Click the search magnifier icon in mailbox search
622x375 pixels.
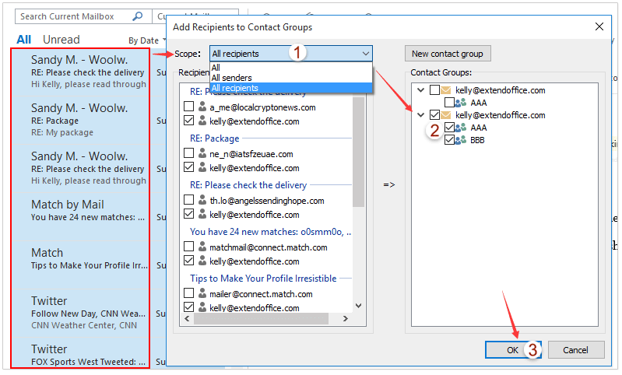click(x=138, y=16)
